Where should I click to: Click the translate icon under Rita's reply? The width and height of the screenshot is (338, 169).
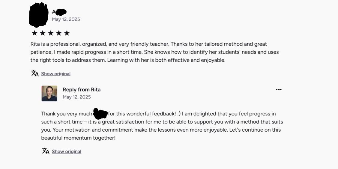[x=46, y=151]
